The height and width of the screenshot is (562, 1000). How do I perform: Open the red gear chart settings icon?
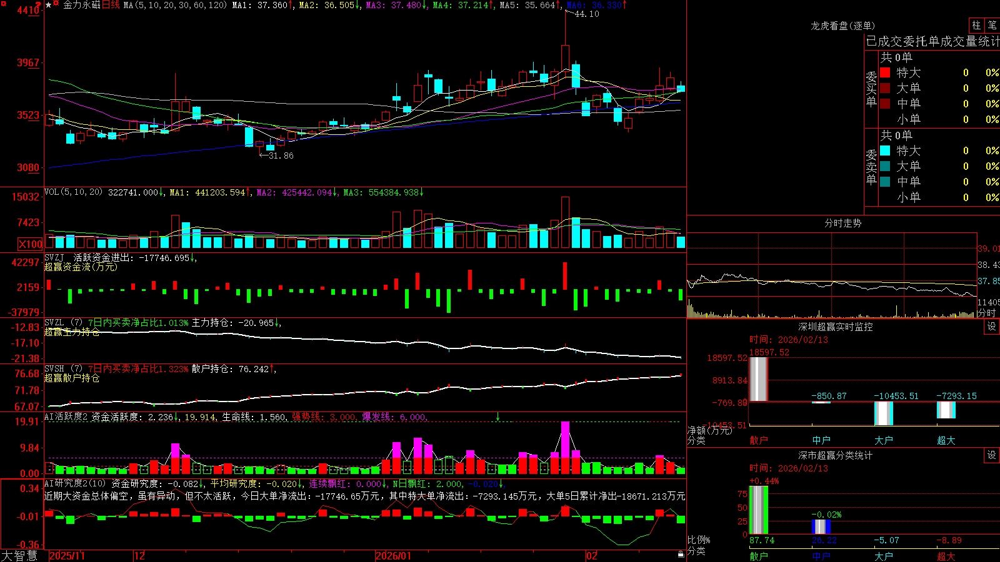click(x=56, y=2)
